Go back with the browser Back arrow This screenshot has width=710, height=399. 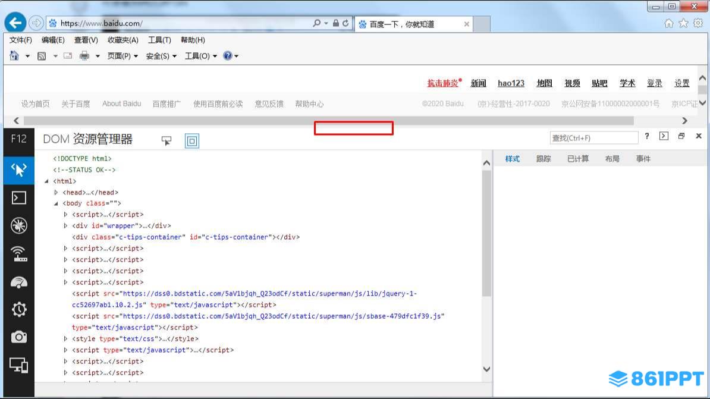point(15,23)
